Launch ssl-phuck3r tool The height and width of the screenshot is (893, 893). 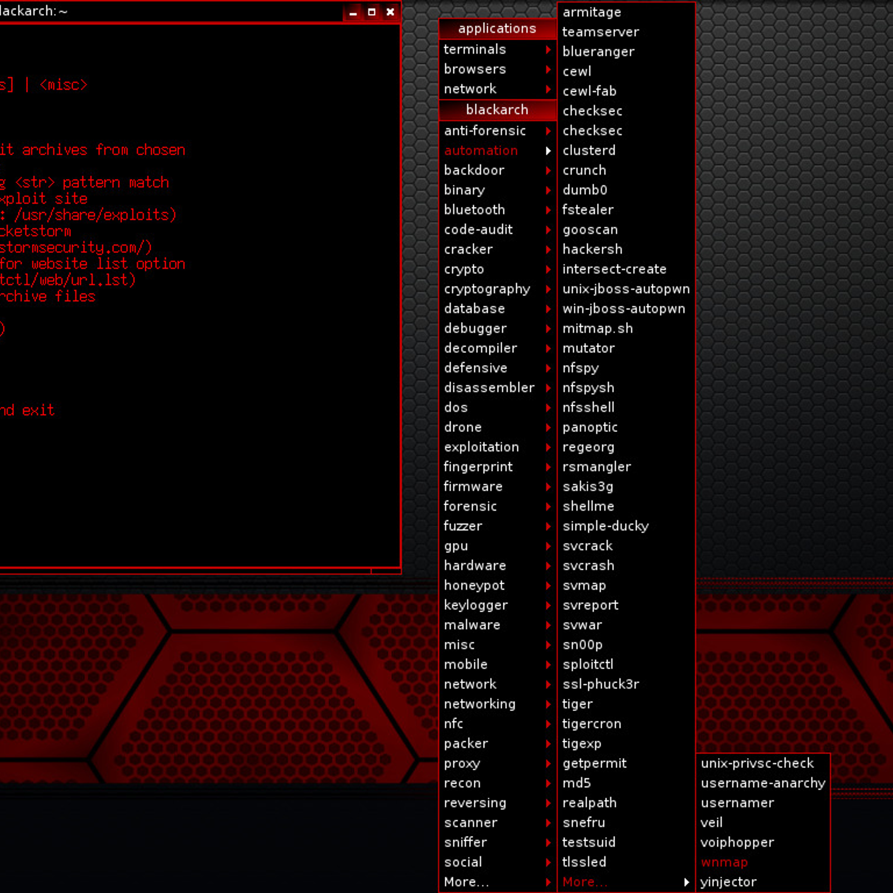(x=626, y=684)
